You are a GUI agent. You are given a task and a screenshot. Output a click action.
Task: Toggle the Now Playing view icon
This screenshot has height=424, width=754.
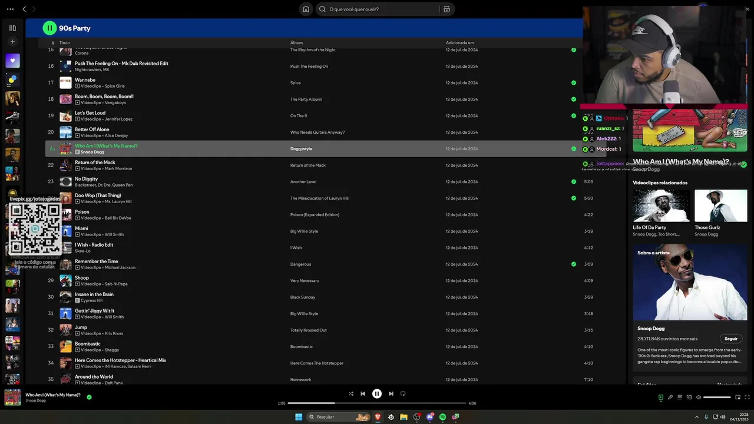660,397
